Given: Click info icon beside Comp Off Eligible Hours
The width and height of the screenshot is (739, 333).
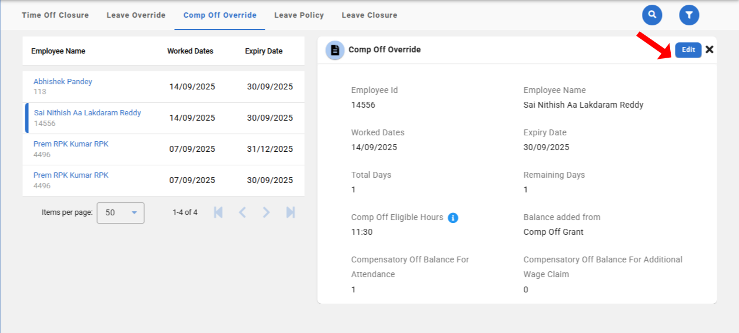Looking at the screenshot, I should coord(453,218).
